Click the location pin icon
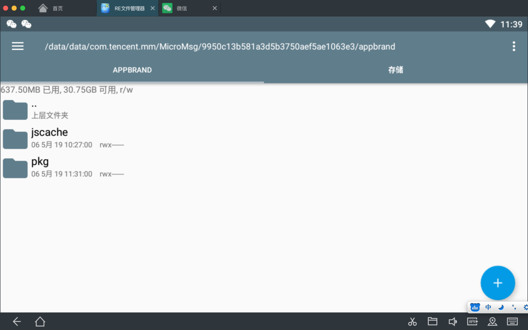Screen dimensions: 528x330 pos(492,322)
